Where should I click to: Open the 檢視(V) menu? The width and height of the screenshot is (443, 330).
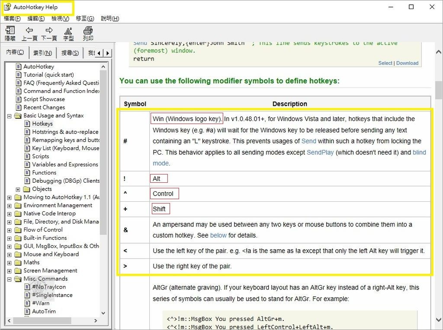point(60,19)
